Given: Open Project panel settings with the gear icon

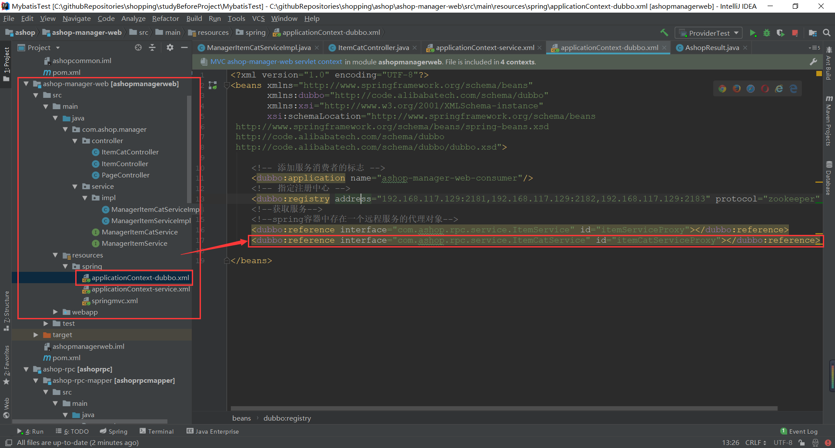Looking at the screenshot, I should (170, 47).
